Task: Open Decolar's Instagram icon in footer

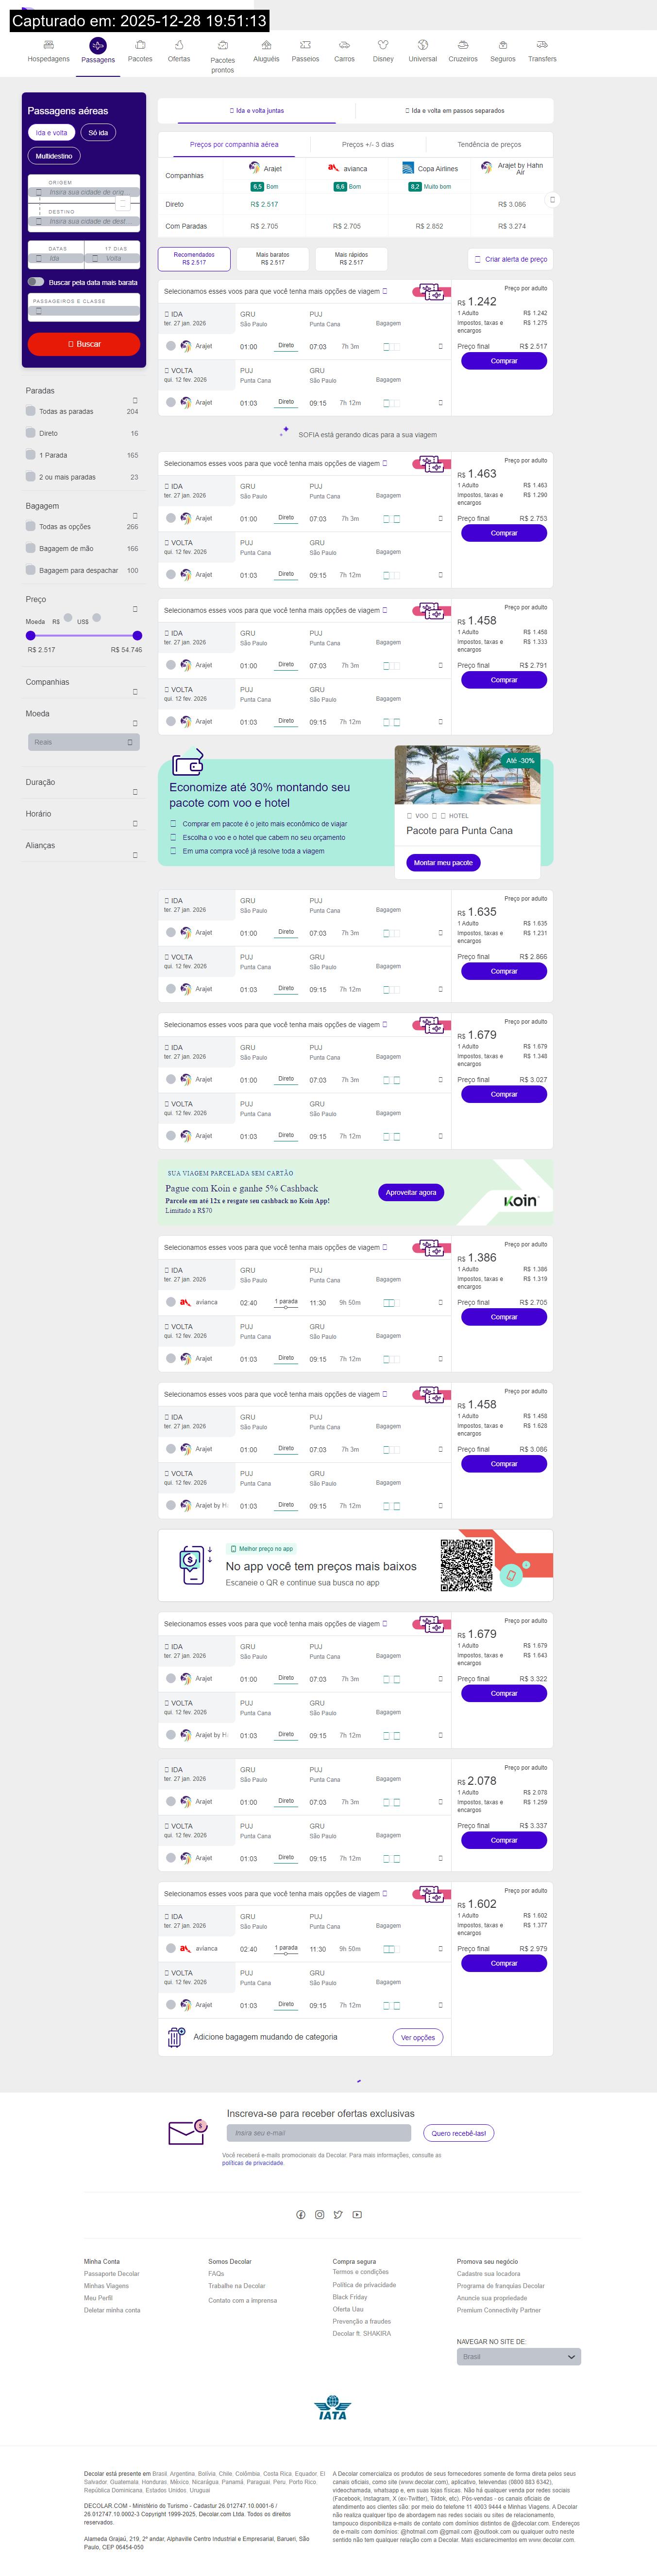Action: tap(320, 2215)
